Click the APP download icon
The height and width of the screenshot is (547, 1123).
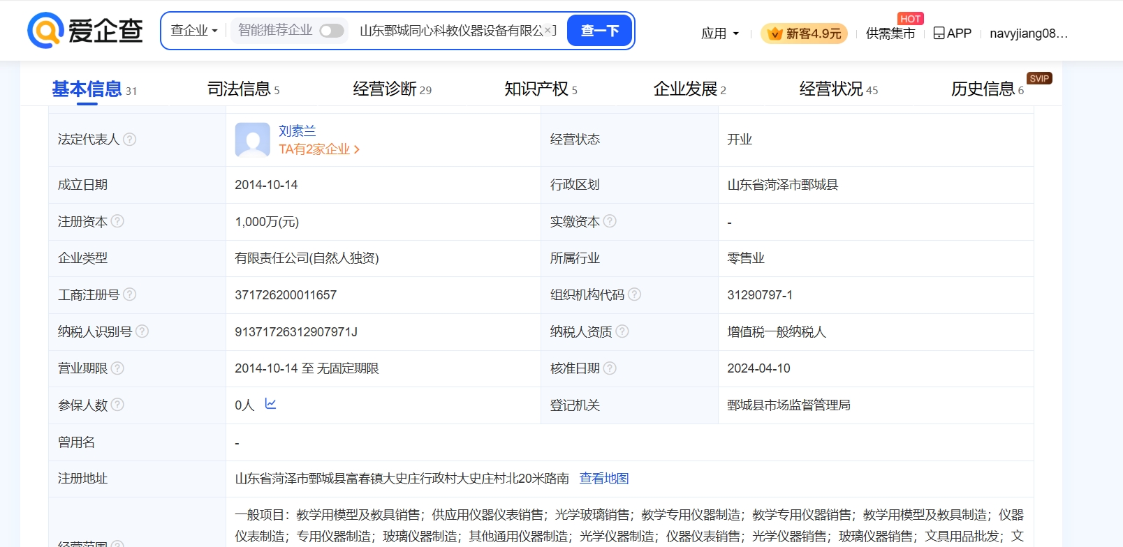pos(939,33)
